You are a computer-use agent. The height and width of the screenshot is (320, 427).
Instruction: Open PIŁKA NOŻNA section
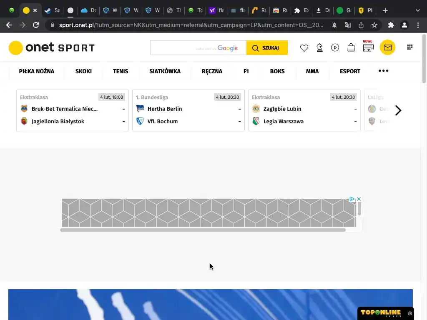click(37, 71)
